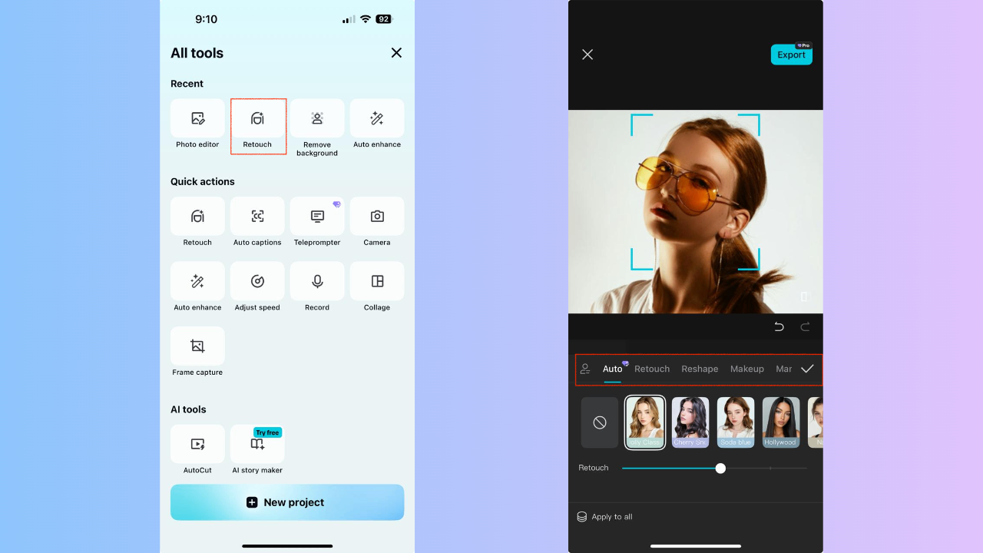The width and height of the screenshot is (983, 553).
Task: Close the All tools panel
Action: click(x=396, y=53)
